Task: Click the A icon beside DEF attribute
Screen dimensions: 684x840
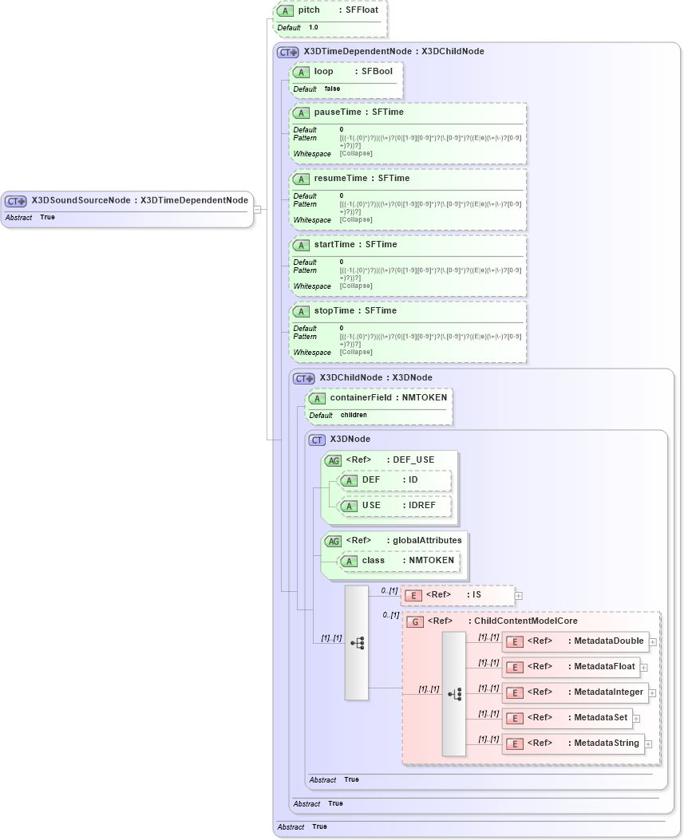Action: [349, 481]
